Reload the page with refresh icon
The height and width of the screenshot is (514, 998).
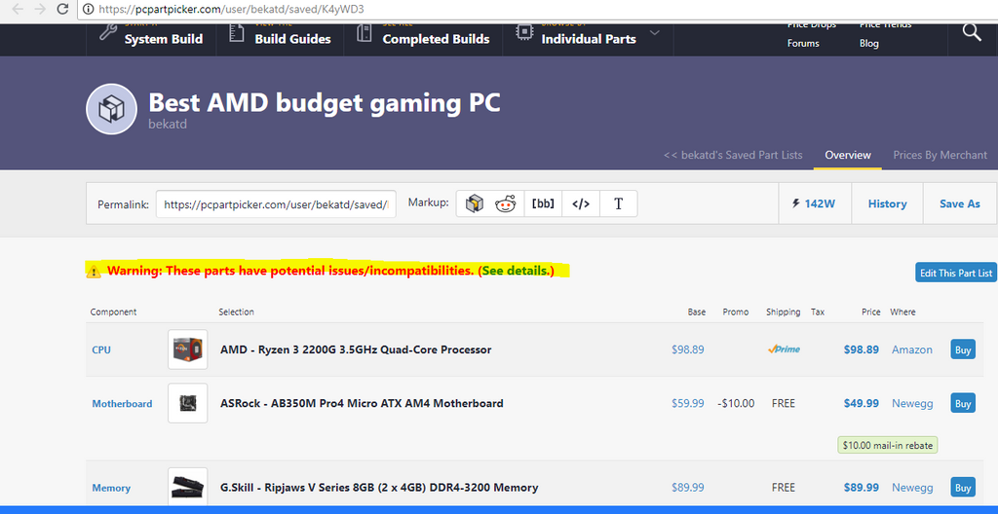coord(62,9)
